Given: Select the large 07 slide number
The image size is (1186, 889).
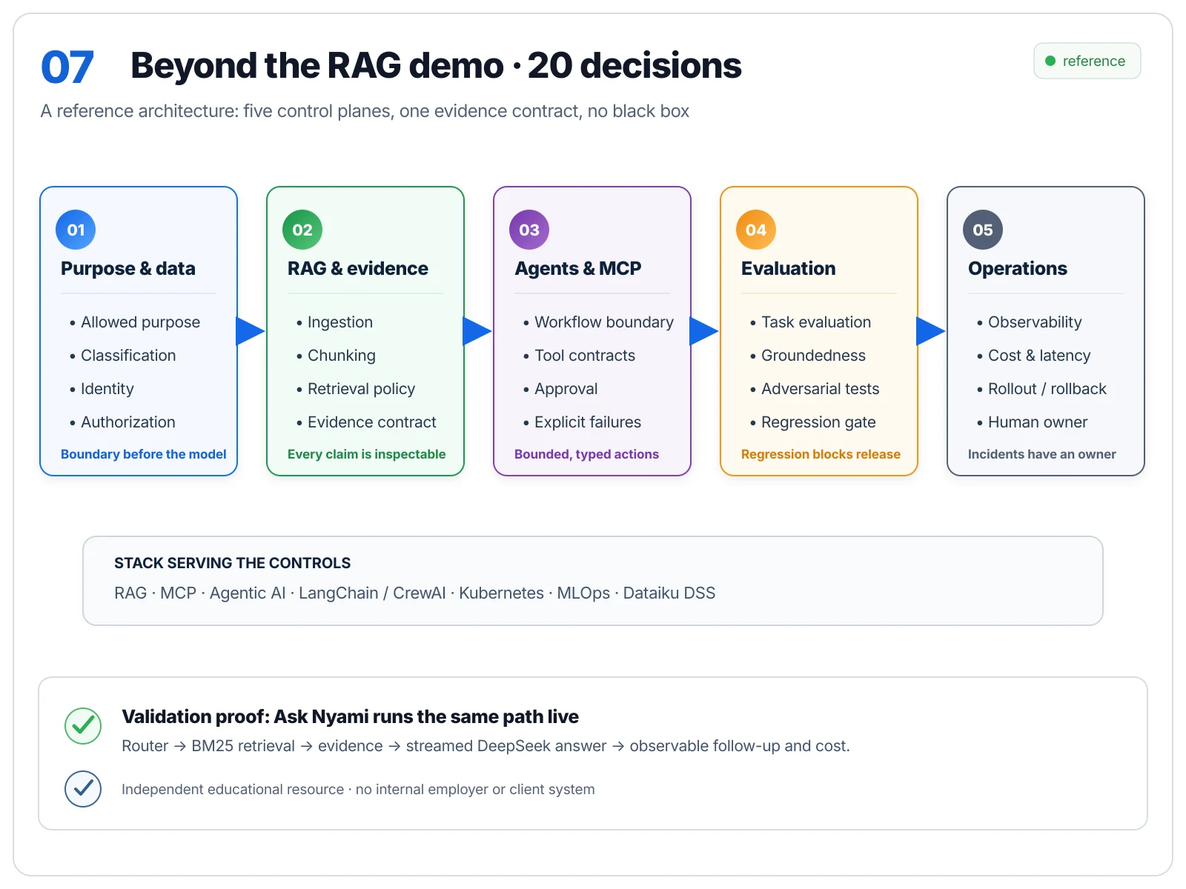Looking at the screenshot, I should point(67,67).
